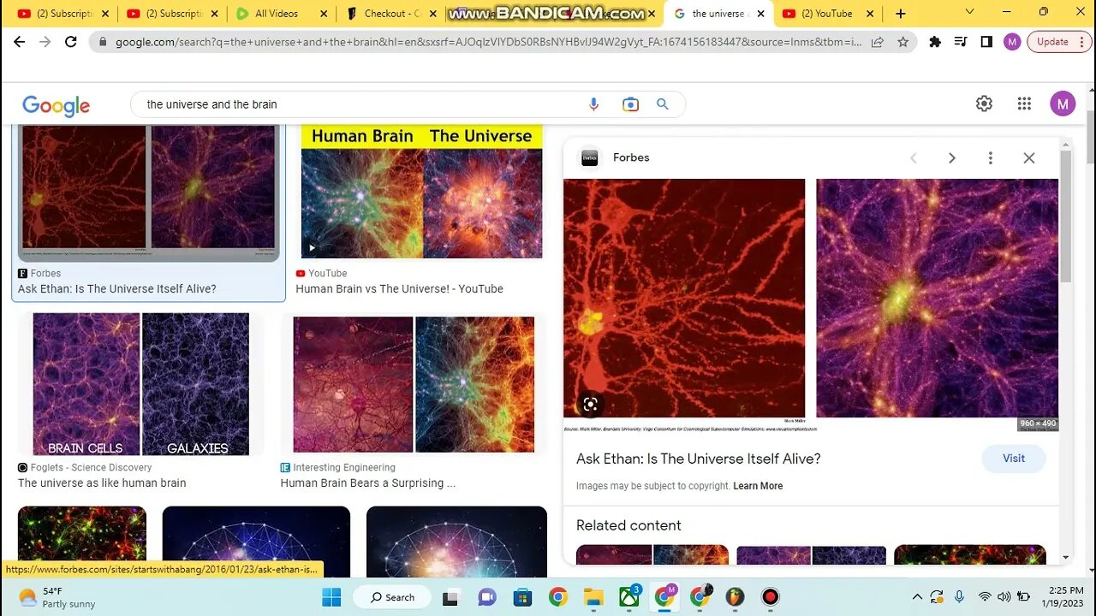Search by image with the camera lens icon
Screen dimensions: 1096x616
(630, 104)
